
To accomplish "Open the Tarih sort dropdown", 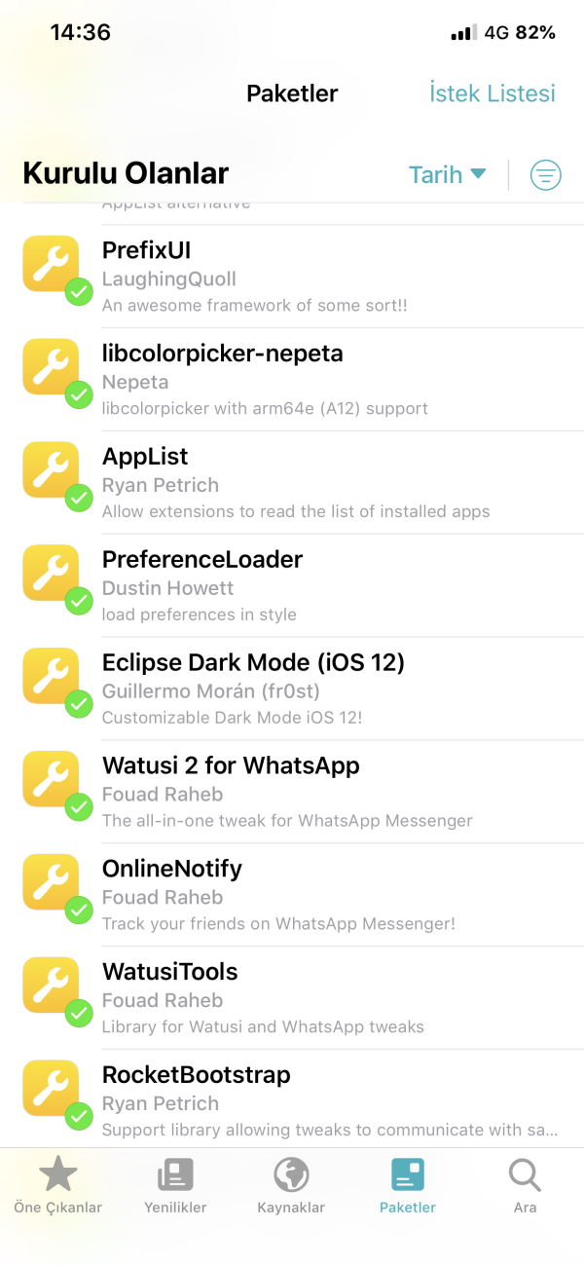I will click(x=447, y=175).
